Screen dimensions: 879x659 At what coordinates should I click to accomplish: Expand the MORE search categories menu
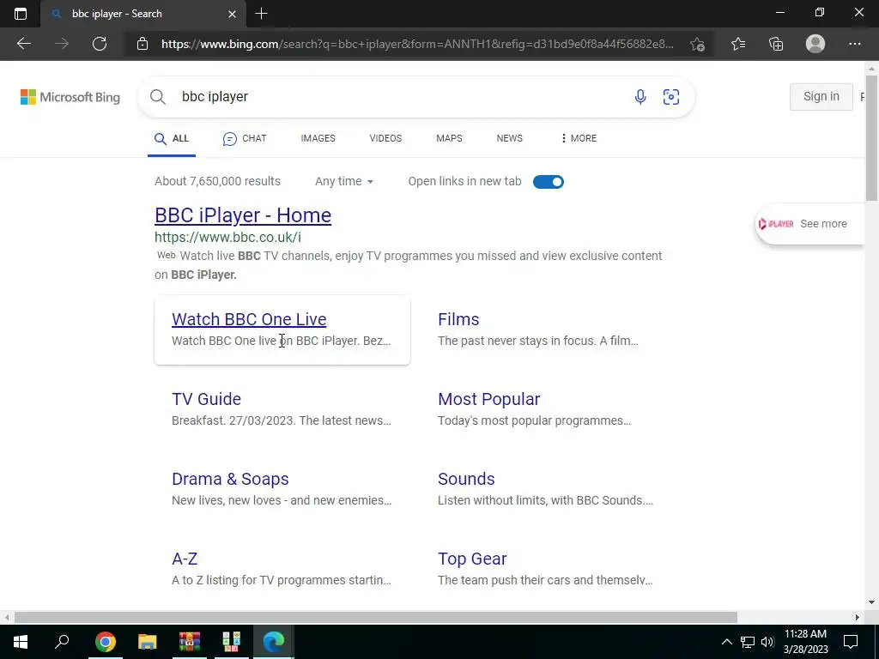(x=579, y=138)
